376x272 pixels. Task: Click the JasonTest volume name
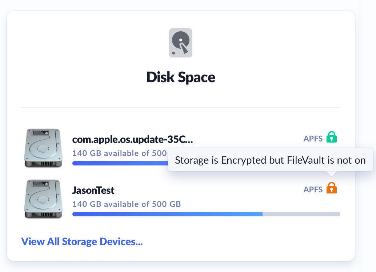tap(93, 190)
